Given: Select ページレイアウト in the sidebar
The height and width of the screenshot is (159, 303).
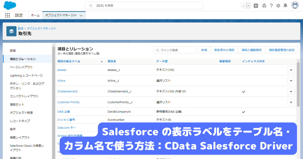Looking at the screenshot, I should click(21, 67).
